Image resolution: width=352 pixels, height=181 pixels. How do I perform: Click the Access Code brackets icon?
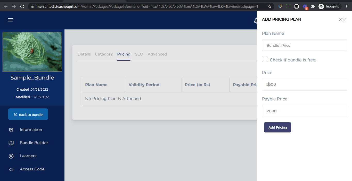click(x=11, y=169)
